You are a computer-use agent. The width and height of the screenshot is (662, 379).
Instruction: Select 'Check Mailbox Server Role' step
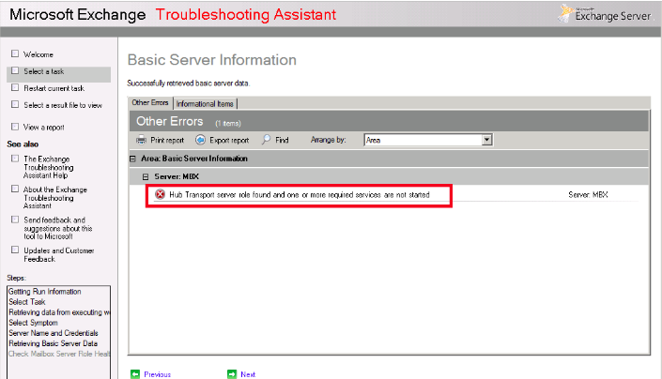pos(59,354)
